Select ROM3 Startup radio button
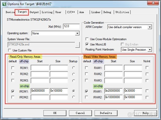 (x=73, y=81)
